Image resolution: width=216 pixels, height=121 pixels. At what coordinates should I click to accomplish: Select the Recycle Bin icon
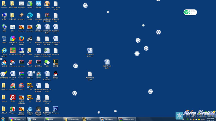4,39
